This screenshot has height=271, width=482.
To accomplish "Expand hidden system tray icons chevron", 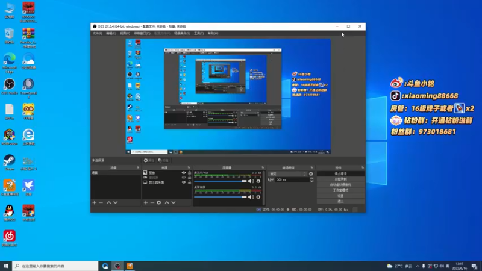I will click(418, 266).
